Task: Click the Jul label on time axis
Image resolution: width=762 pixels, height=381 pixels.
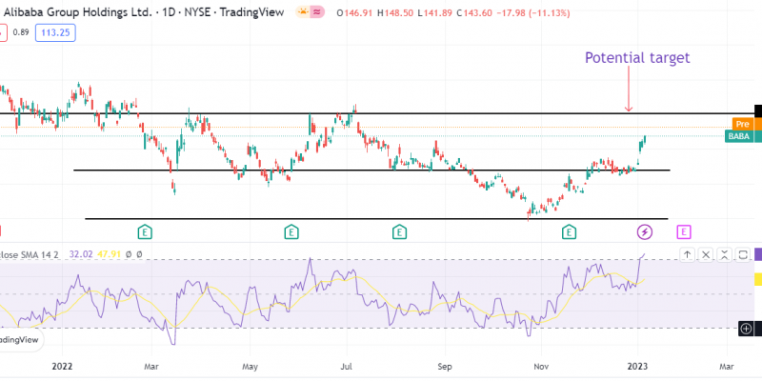Action: pyautogui.click(x=347, y=366)
